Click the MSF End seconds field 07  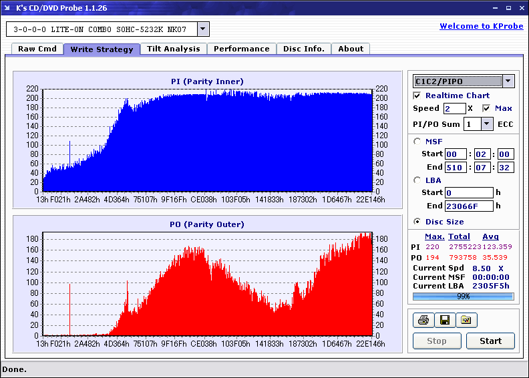point(482,167)
